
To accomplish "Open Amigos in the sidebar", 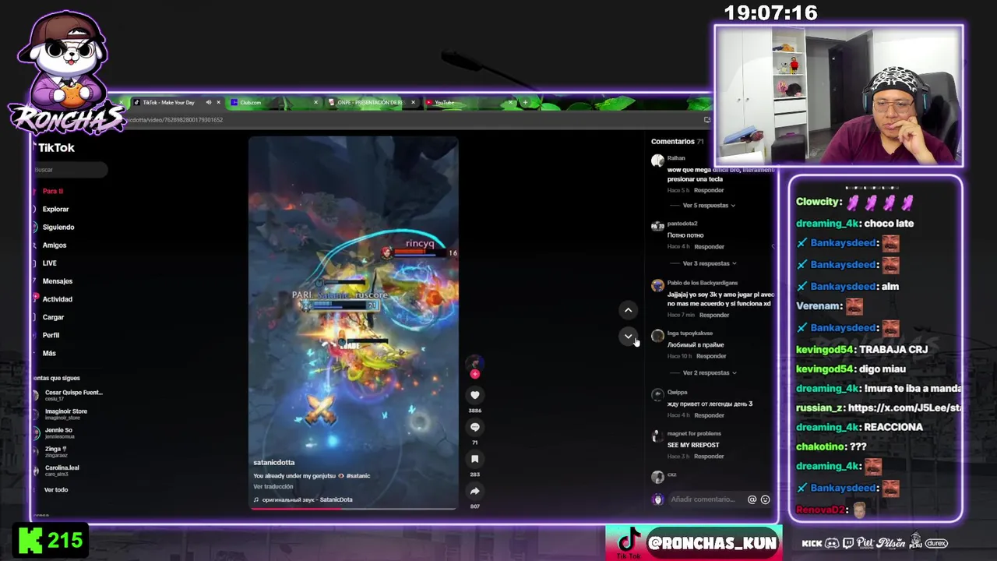I will (x=54, y=245).
